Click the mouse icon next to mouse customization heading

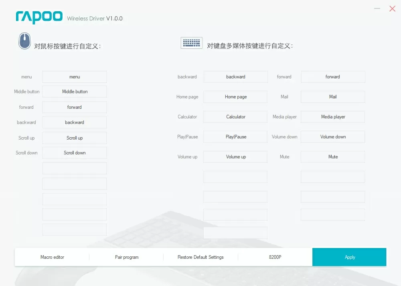point(24,41)
